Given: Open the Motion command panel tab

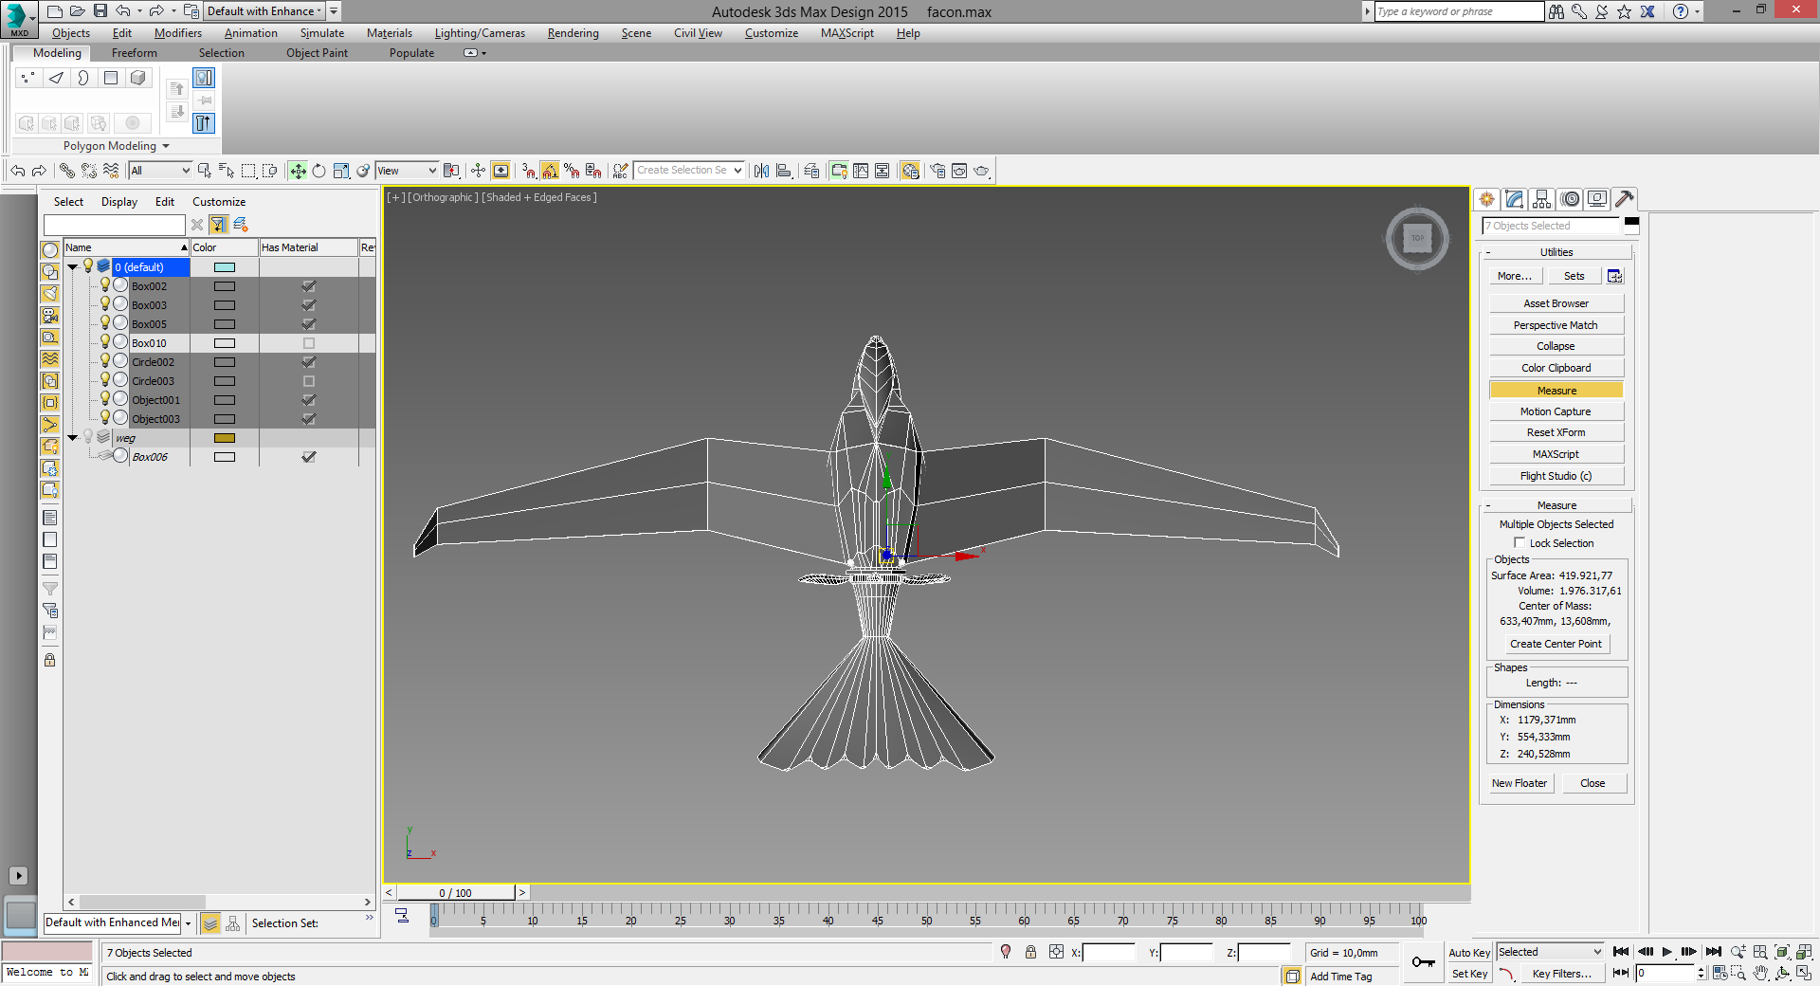Looking at the screenshot, I should click(1570, 199).
